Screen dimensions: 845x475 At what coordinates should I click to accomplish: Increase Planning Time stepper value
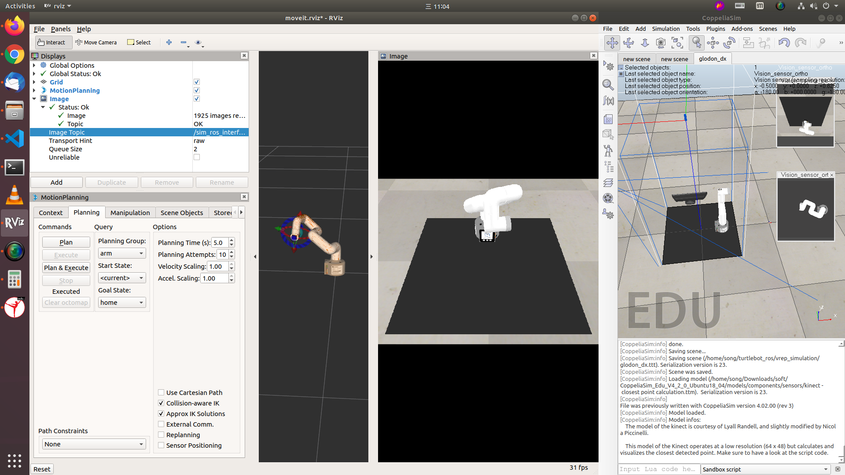pyautogui.click(x=231, y=240)
